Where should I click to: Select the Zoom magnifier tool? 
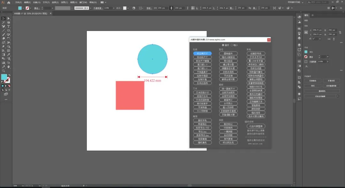click(4, 71)
